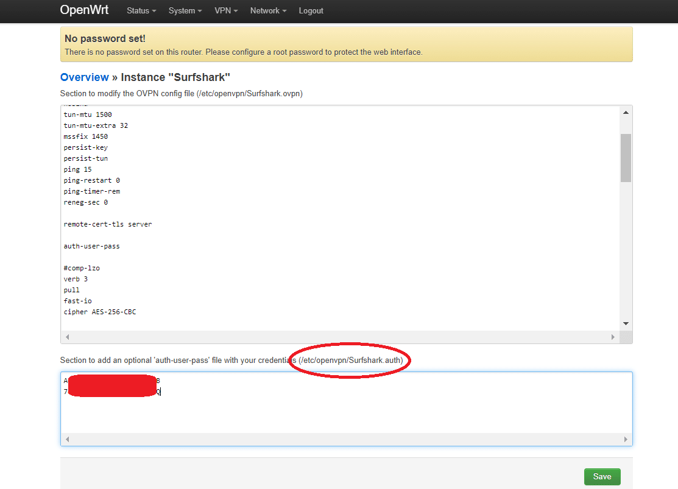Click the config editor scroll-up arrow

(626, 113)
